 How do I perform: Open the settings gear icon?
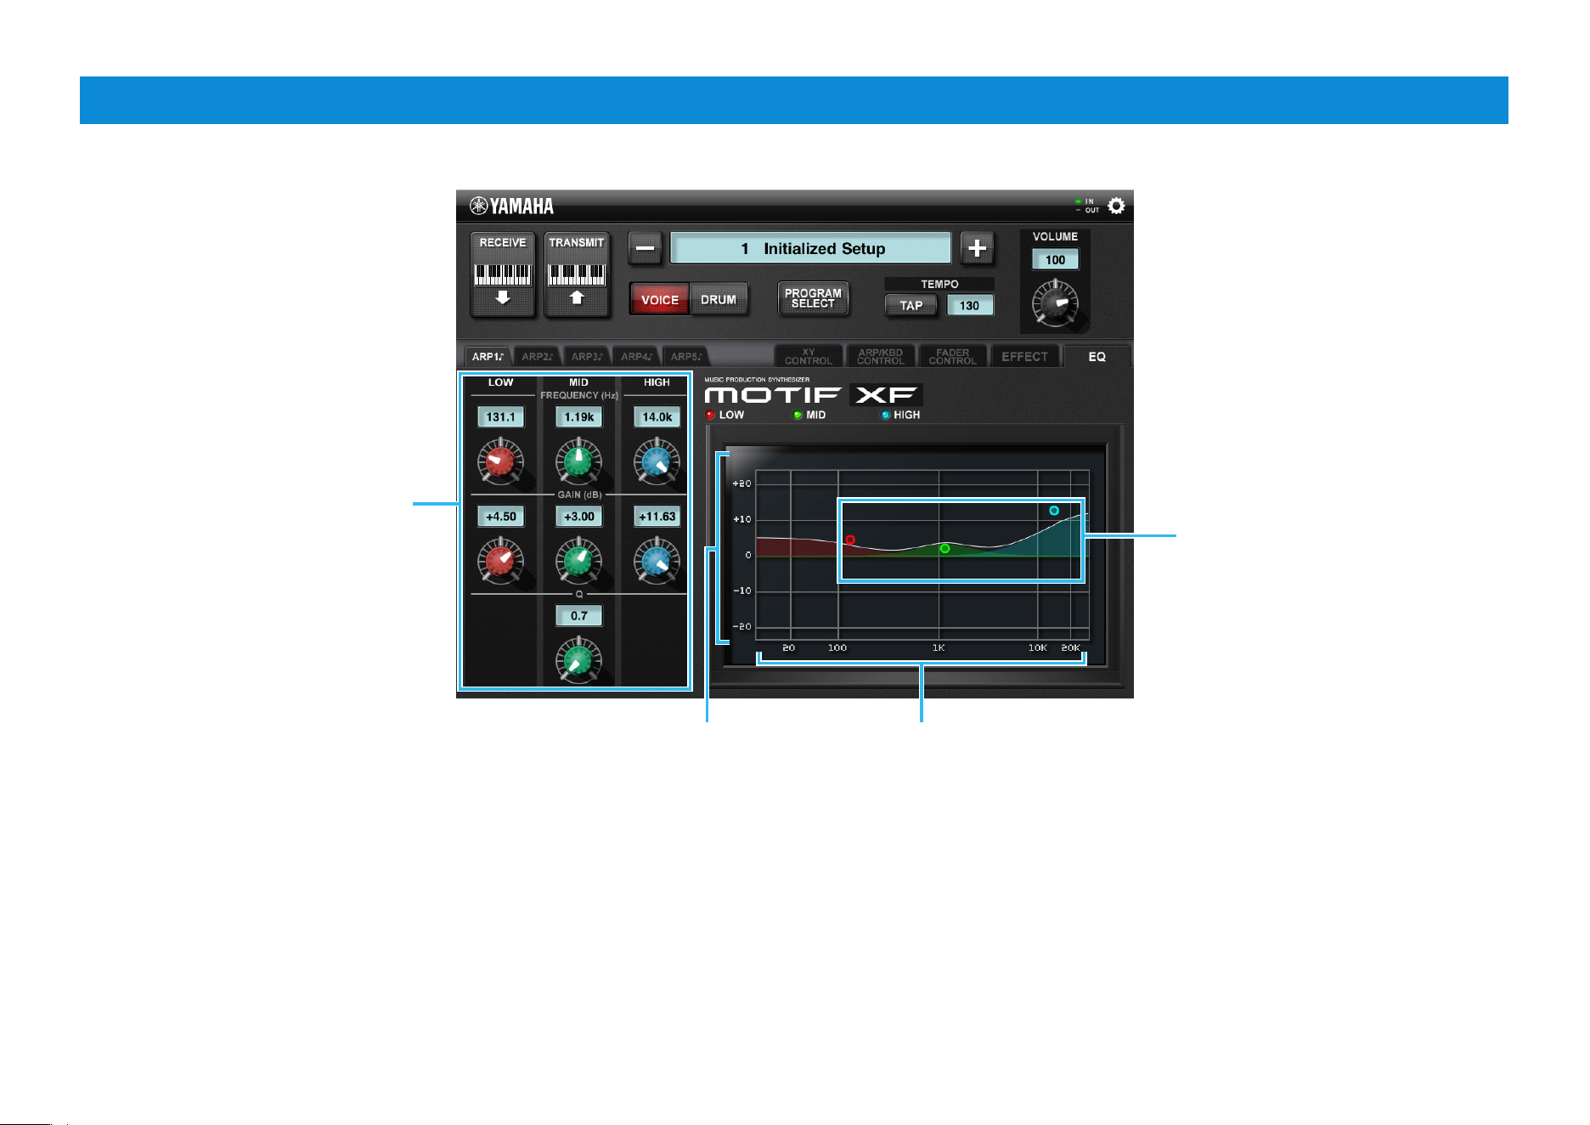point(1116,206)
